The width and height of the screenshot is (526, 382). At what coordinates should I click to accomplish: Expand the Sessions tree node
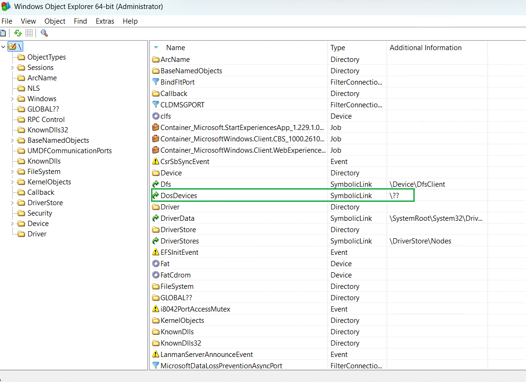click(12, 68)
